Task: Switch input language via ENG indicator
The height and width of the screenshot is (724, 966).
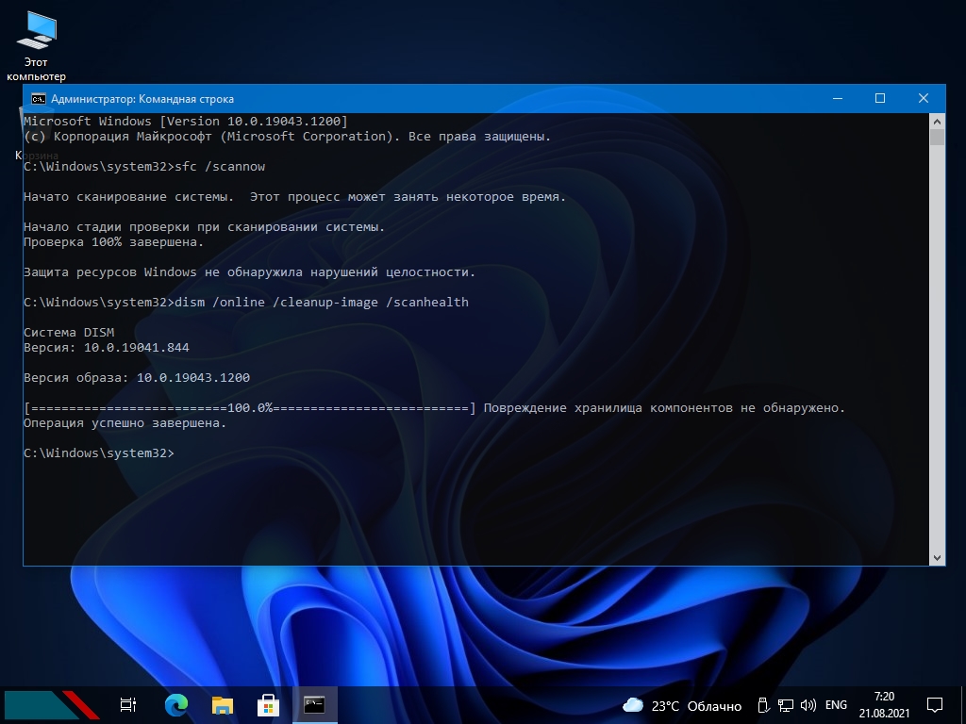Action: pyautogui.click(x=836, y=705)
